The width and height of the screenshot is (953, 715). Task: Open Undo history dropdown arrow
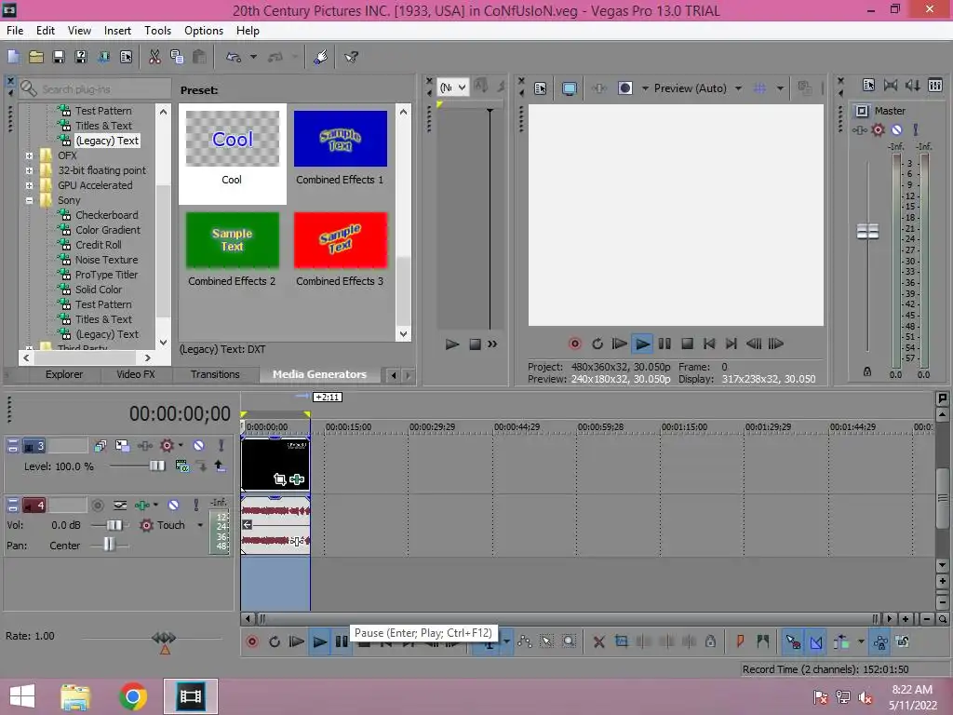[253, 57]
